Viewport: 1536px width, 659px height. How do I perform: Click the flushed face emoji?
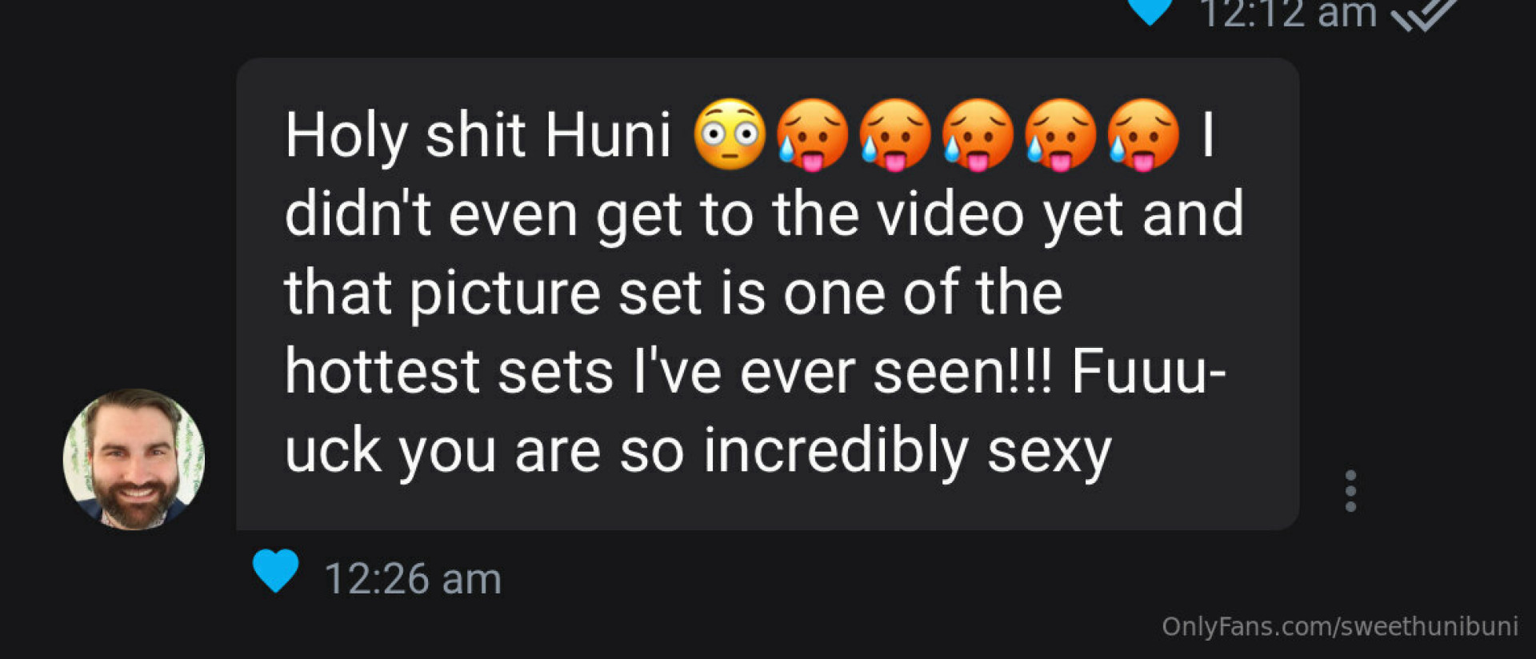coord(730,134)
